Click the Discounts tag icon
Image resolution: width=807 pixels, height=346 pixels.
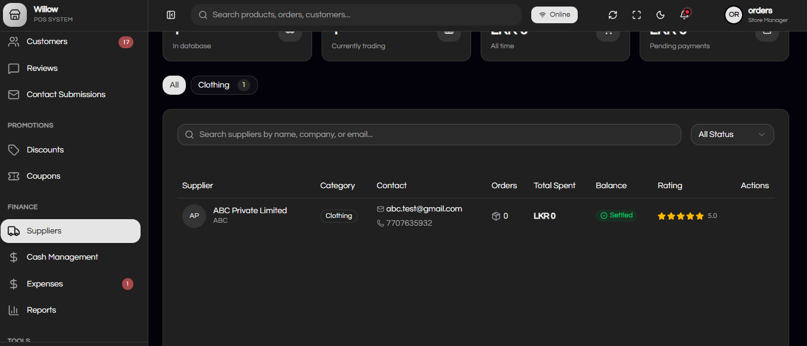pyautogui.click(x=14, y=150)
